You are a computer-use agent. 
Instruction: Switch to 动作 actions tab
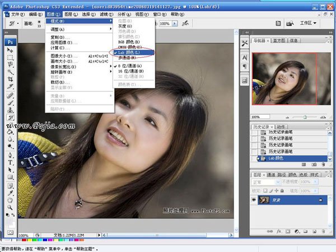281,127
